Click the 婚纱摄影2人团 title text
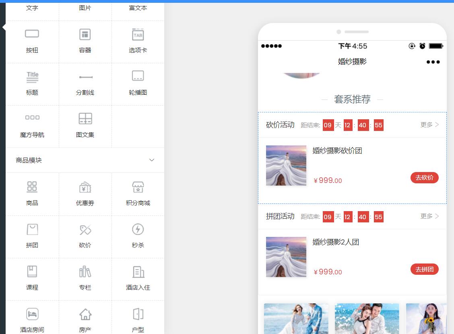Image resolution: width=454 pixels, height=334 pixels. (x=336, y=242)
